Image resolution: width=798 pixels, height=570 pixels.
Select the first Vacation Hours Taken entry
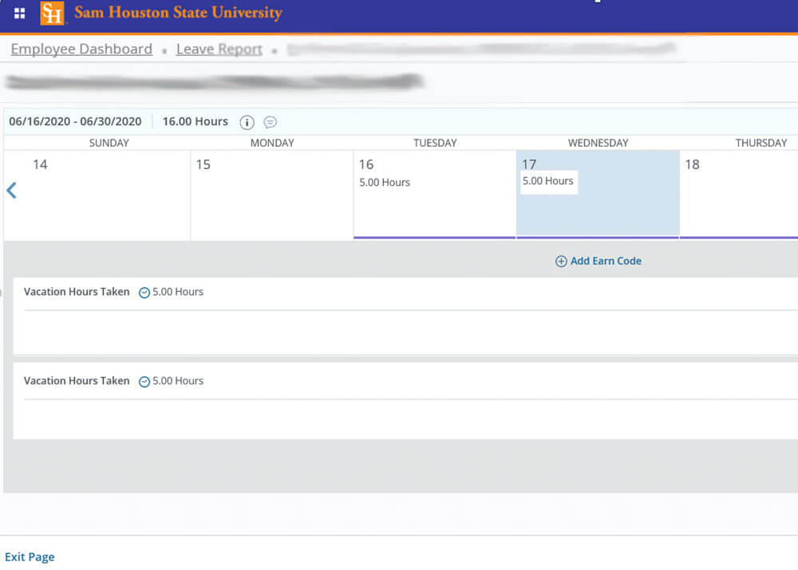(x=77, y=292)
